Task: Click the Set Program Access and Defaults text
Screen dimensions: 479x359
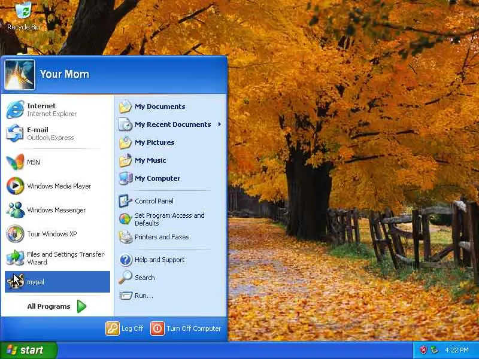Action: point(169,219)
